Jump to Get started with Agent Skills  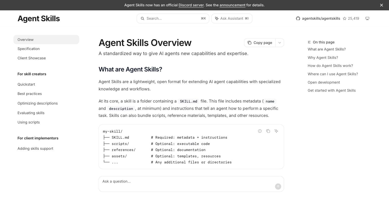(x=332, y=90)
